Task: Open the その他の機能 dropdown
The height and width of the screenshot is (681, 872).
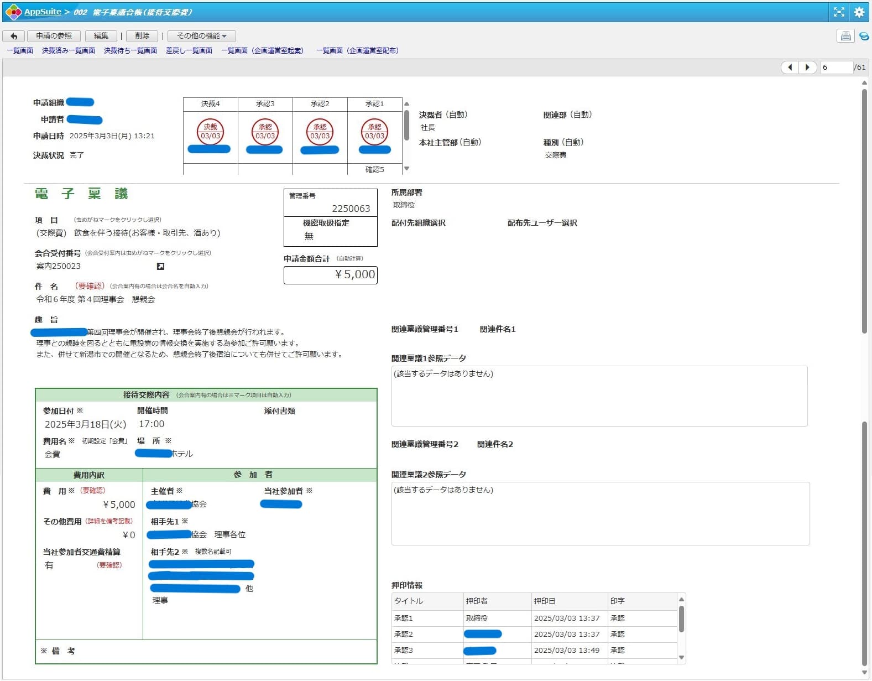Action: coord(201,36)
